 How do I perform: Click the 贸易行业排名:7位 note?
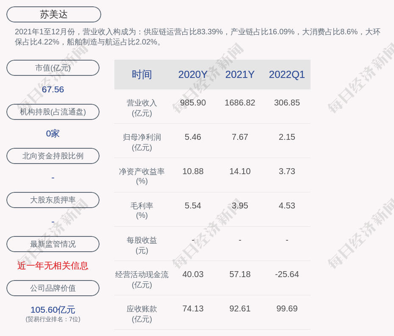point(53,319)
